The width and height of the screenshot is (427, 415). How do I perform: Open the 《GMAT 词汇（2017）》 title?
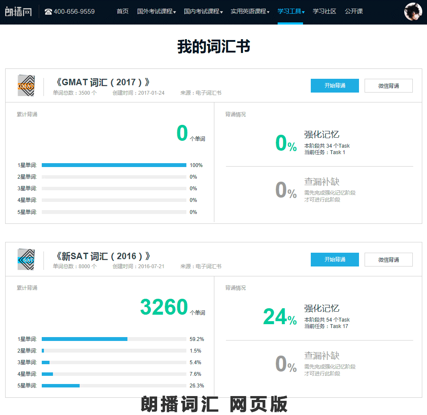pyautogui.click(x=102, y=82)
